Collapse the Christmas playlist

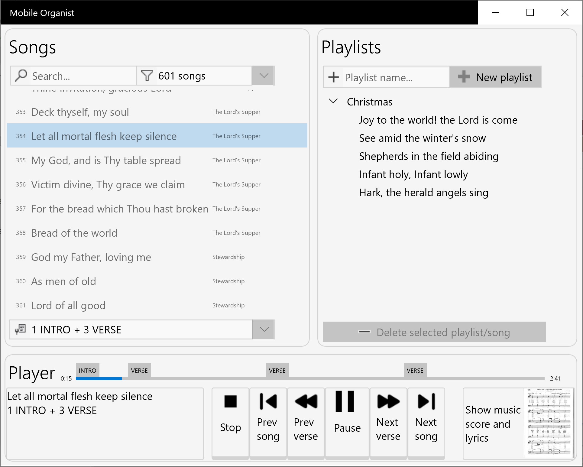point(333,101)
